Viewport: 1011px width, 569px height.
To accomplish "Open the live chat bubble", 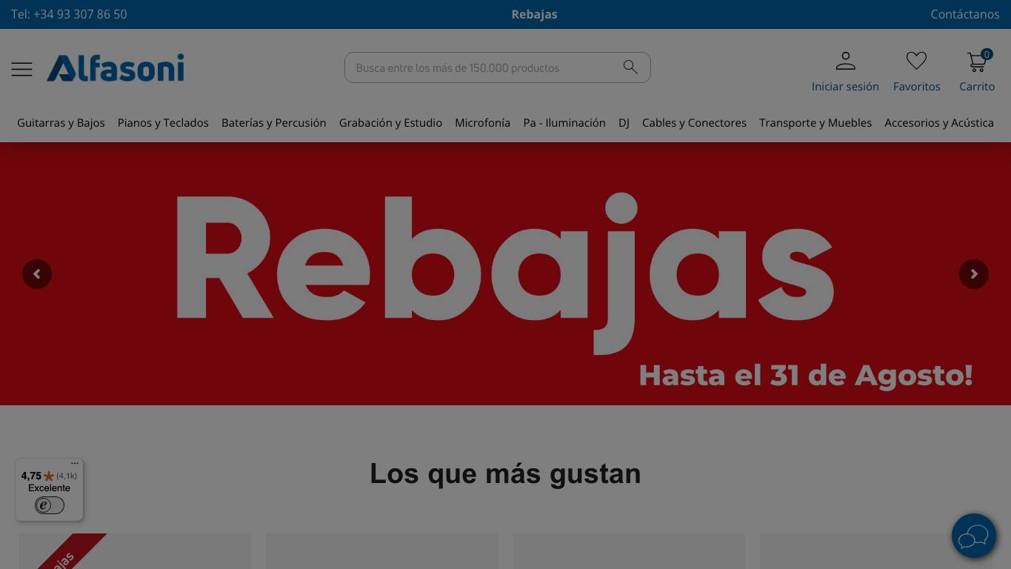I will click(x=974, y=536).
